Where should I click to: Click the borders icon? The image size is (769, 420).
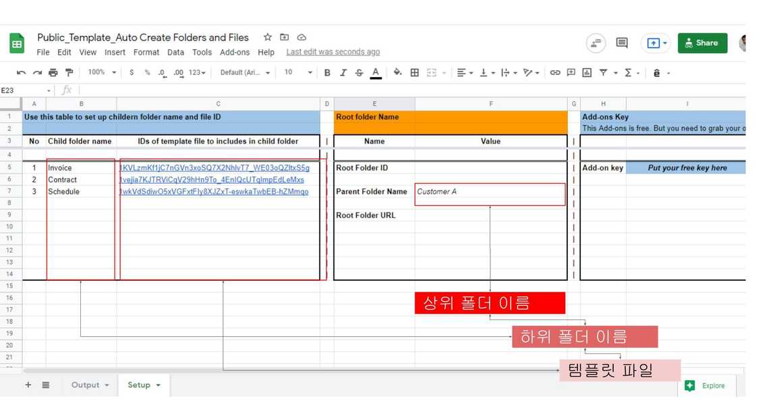[415, 73]
